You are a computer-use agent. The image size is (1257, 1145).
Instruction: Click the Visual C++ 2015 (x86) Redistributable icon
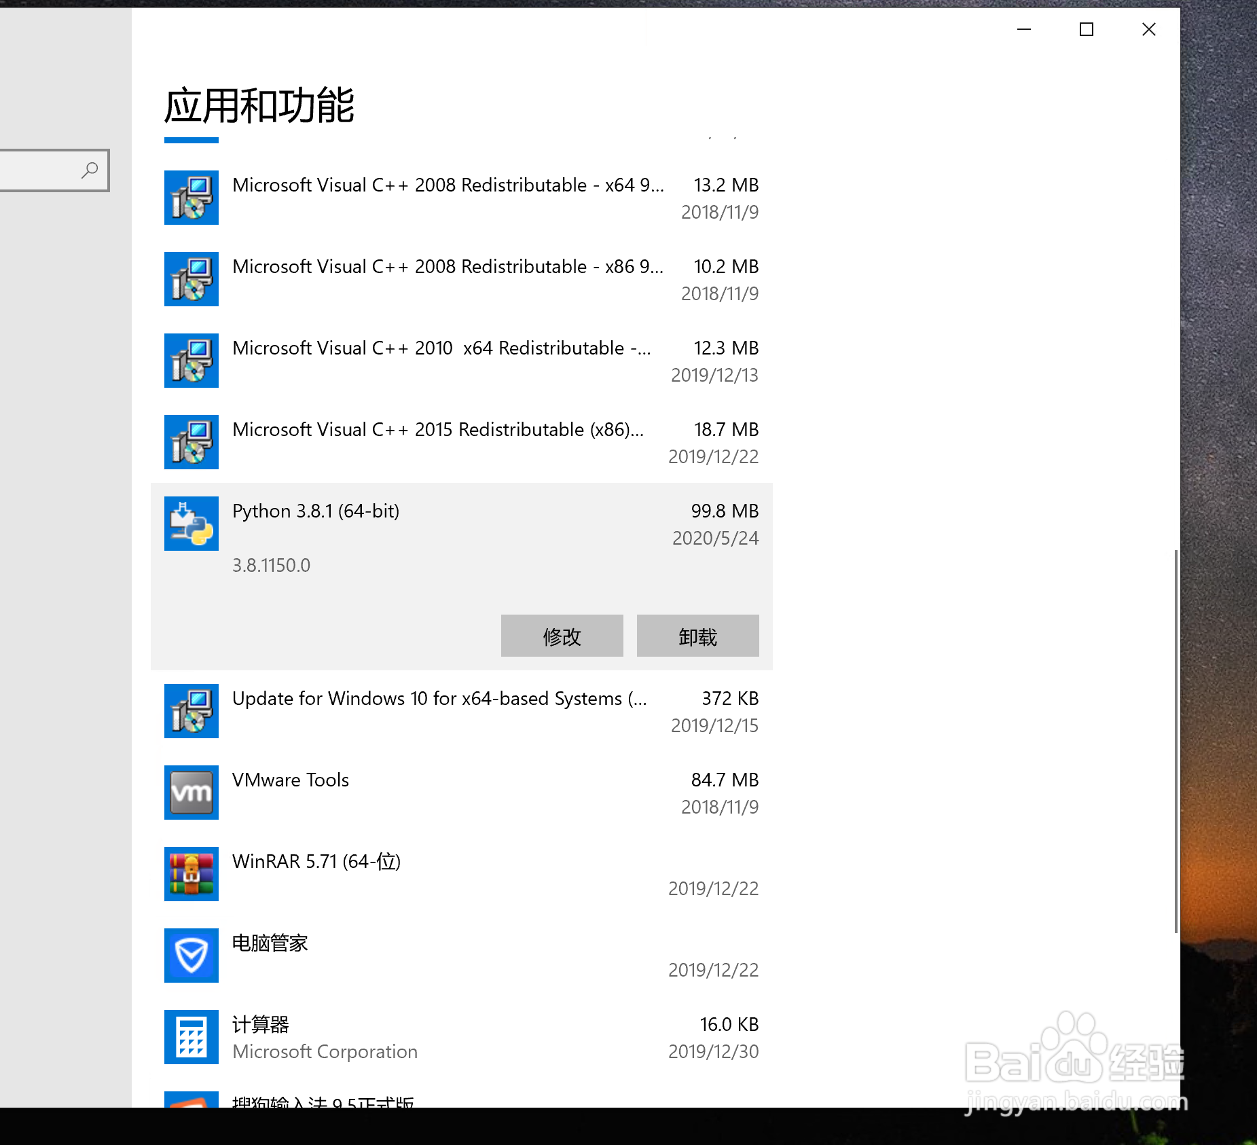click(192, 442)
